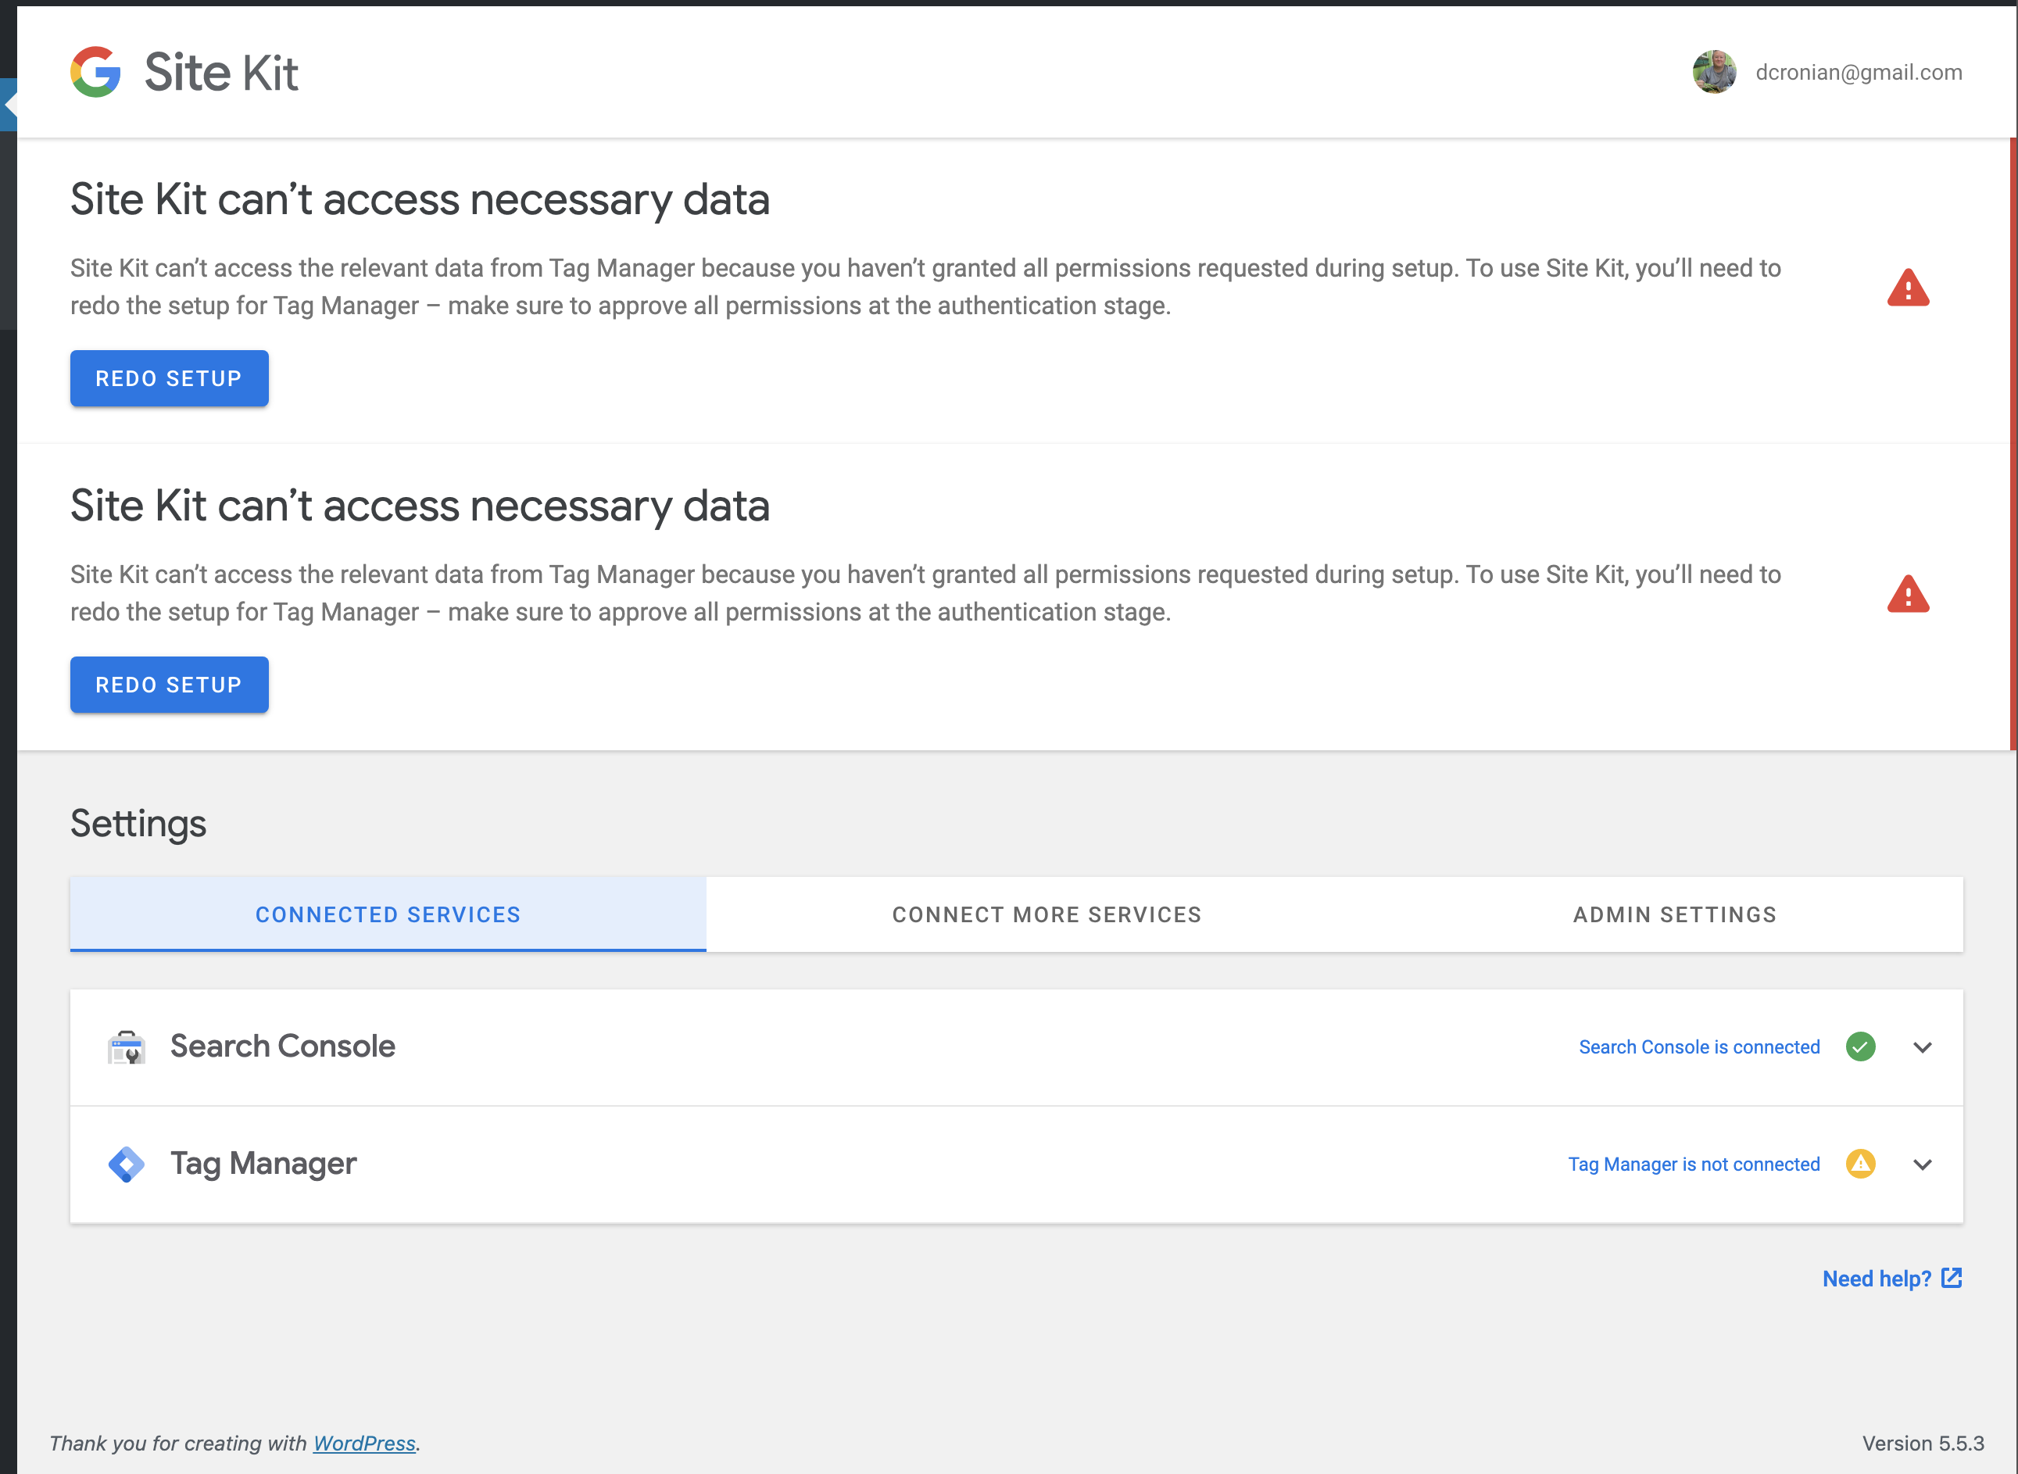Viewport: 2018px width, 1474px height.
Task: Click the dcronian@gmail.com account email
Action: pyautogui.click(x=1859, y=72)
